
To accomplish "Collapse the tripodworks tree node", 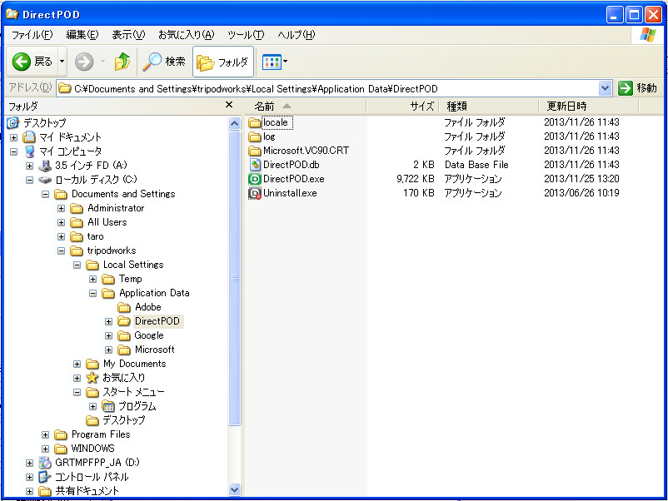I will [x=62, y=250].
